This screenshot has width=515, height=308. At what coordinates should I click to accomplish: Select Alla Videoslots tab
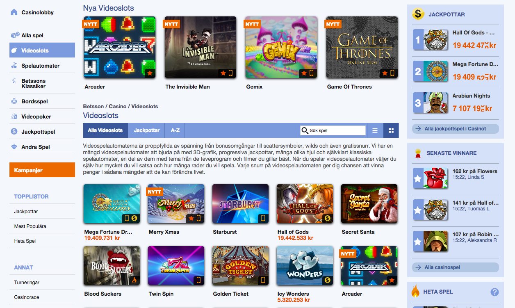[x=105, y=130]
